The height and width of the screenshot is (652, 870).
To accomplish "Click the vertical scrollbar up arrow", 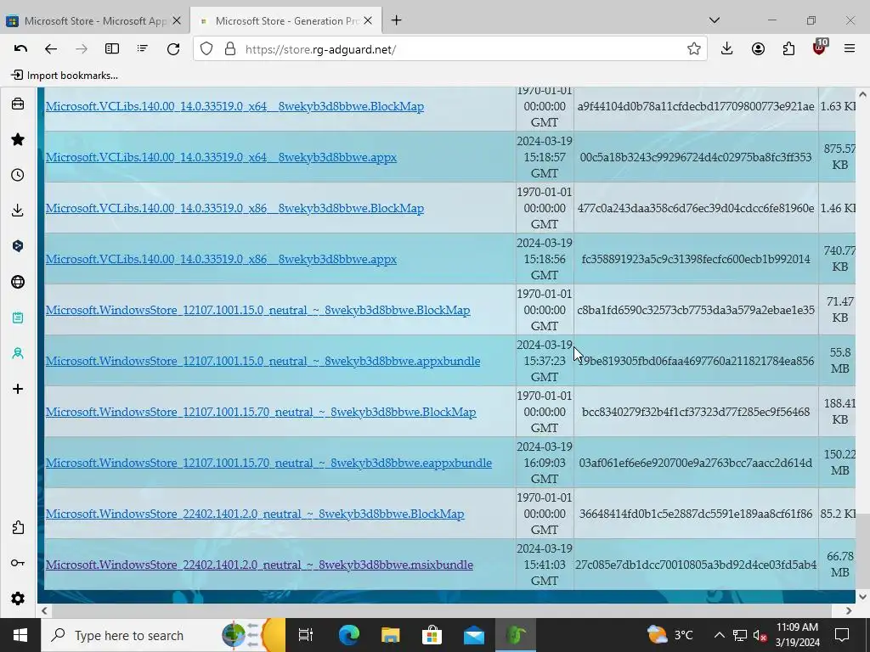I will 862,94.
